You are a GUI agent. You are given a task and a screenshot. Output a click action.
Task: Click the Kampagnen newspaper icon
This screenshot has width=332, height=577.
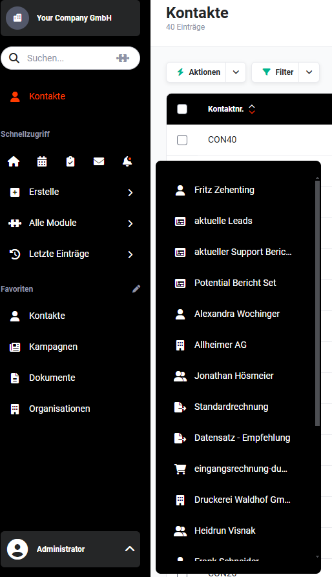tap(15, 347)
